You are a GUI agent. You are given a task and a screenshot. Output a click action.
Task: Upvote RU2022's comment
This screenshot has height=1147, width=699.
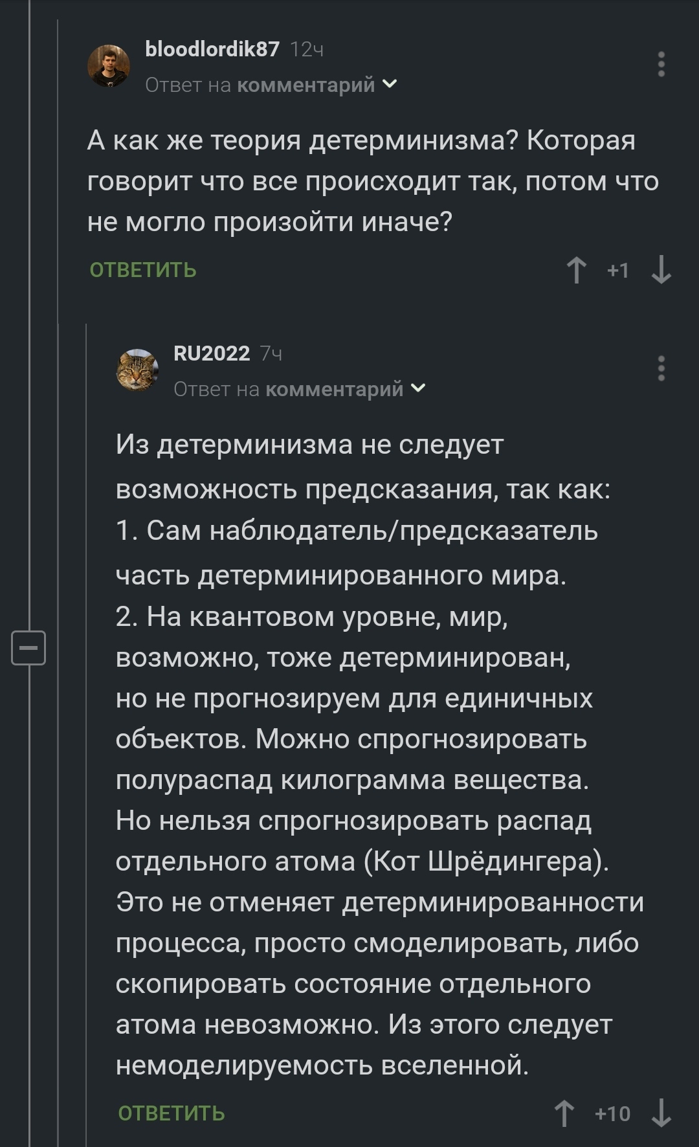(564, 1113)
